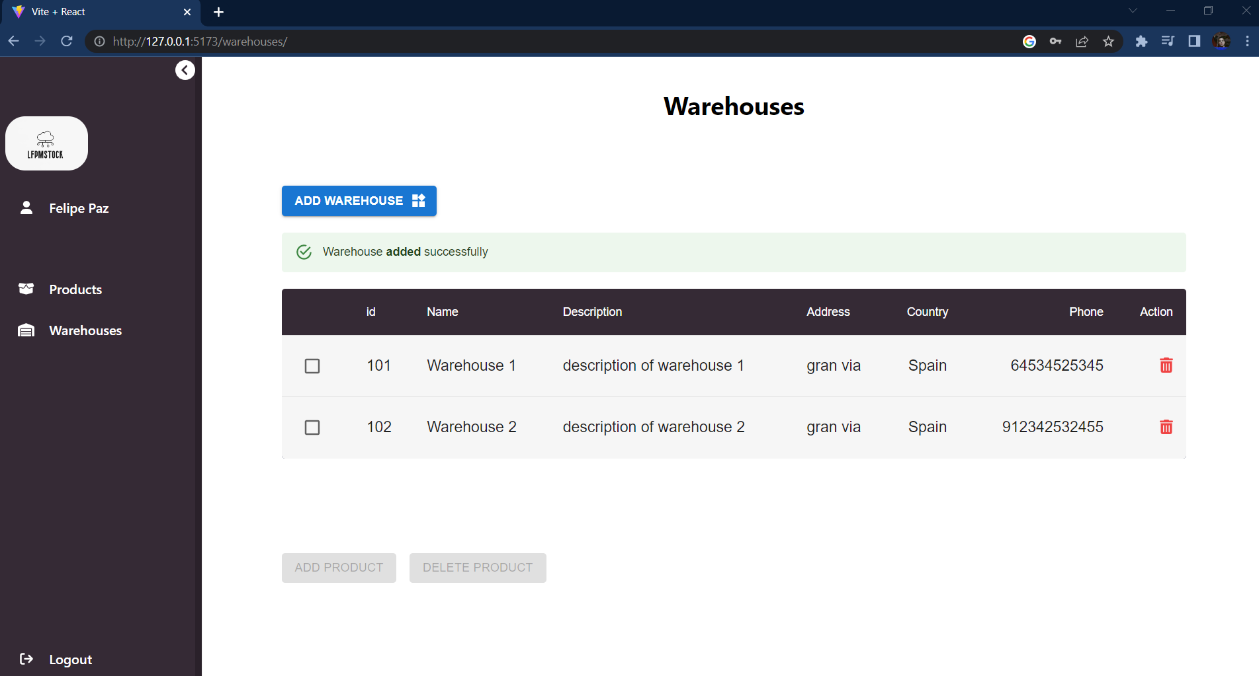Click the bookmark star in the address bar

tap(1108, 41)
